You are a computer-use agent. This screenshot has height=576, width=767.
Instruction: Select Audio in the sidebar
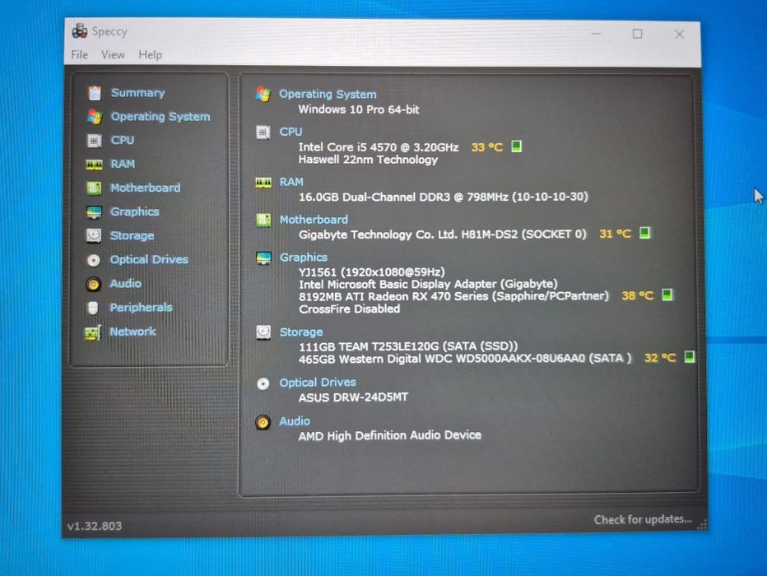click(126, 283)
